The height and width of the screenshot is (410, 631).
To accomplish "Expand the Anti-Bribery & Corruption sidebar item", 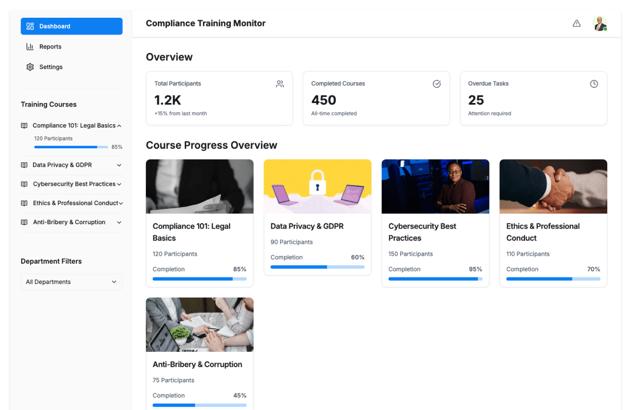I will pyautogui.click(x=119, y=222).
